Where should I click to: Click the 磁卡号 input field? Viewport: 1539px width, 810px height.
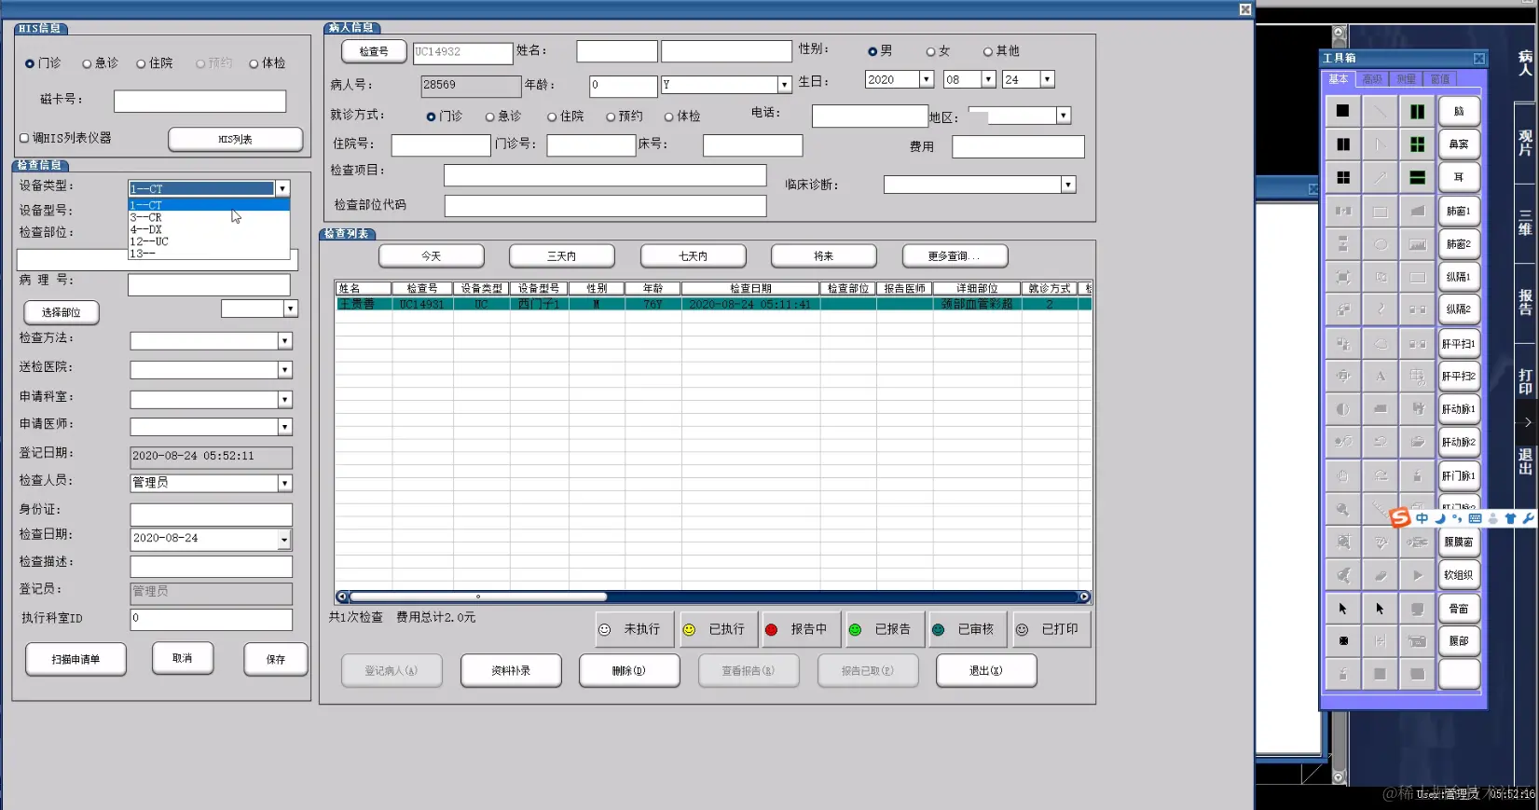(x=199, y=101)
